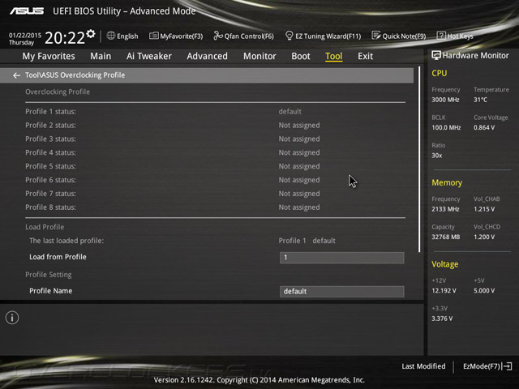
Task: Click Memory frequency value 2133 MHz
Action: tap(445, 209)
